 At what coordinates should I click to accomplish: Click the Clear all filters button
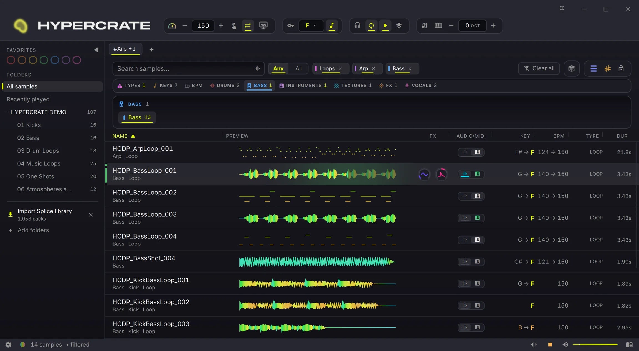tap(539, 68)
